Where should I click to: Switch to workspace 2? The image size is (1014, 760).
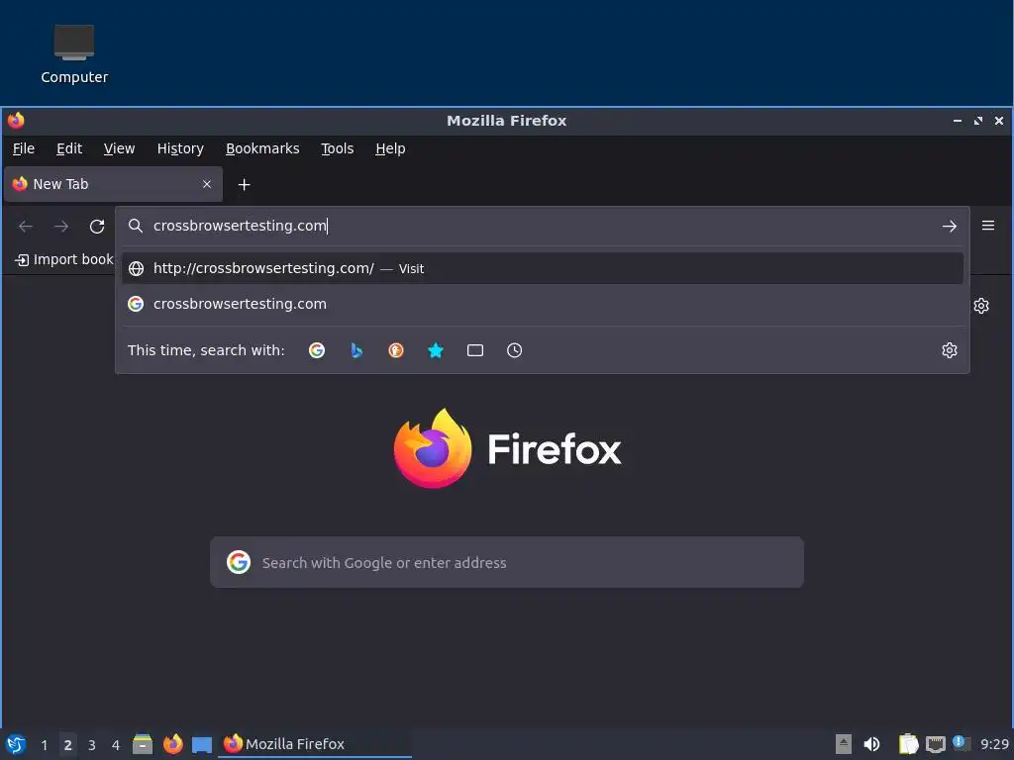[68, 744]
